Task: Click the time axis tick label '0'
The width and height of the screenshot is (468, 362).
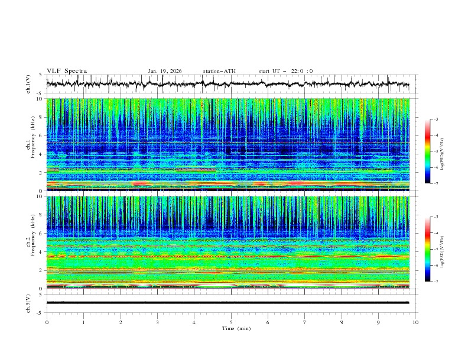Action: [47, 322]
